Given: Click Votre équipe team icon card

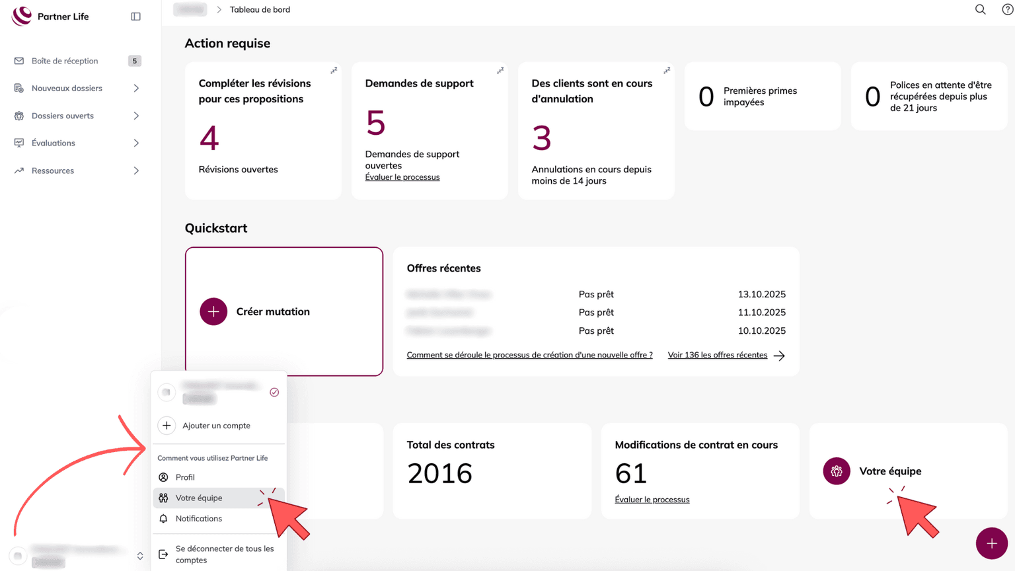Looking at the screenshot, I should [837, 471].
